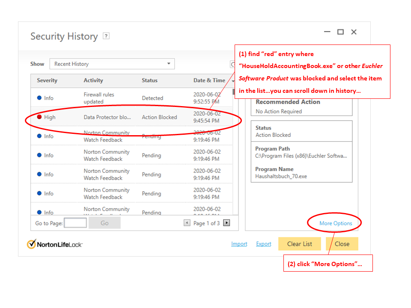411x308 pixels.
Task: Sort by Date & Time column arrow
Action: [x=233, y=81]
